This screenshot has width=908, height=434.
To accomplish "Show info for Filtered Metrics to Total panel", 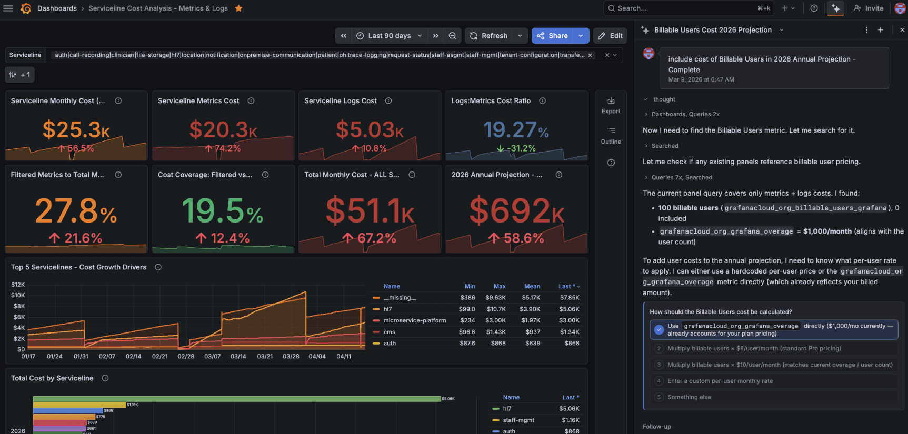I will coord(118,175).
